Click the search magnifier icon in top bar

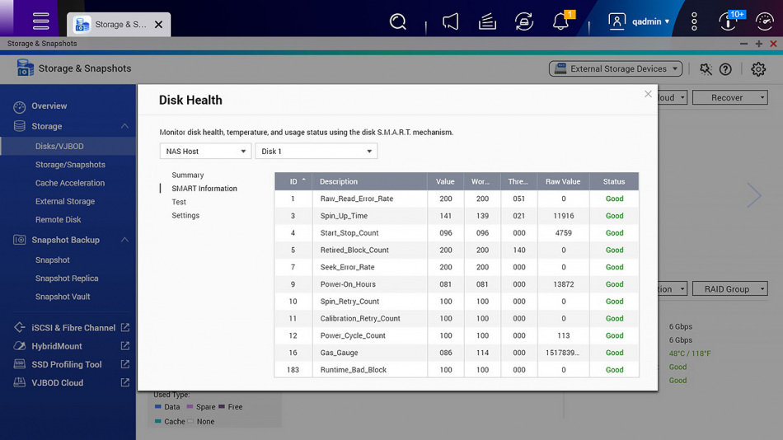398,22
